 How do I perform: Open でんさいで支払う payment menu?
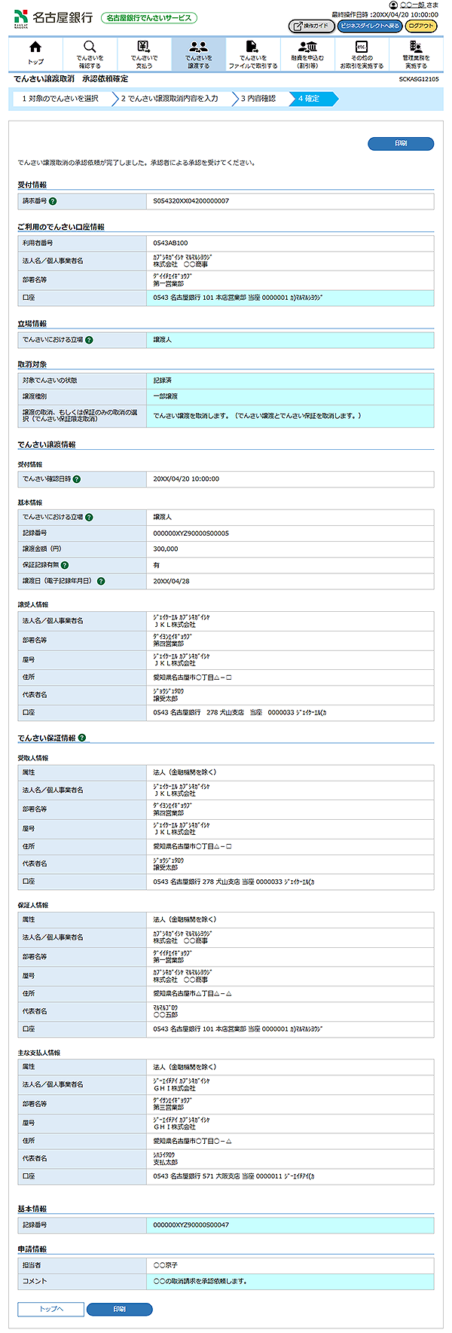144,54
